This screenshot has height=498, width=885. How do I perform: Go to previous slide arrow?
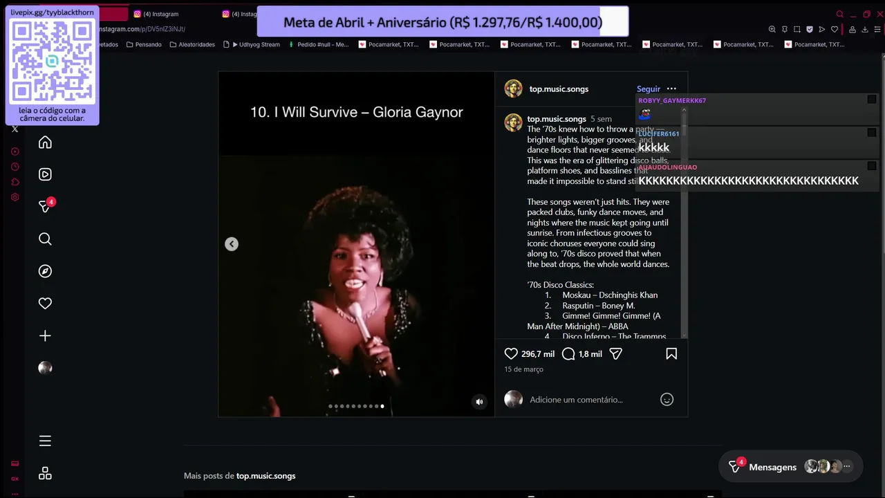coord(232,244)
